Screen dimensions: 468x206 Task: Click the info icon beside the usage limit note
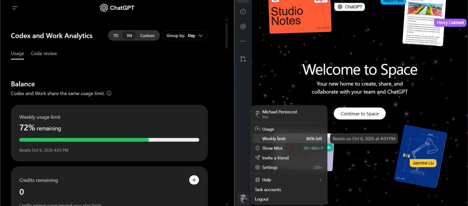pos(109,93)
